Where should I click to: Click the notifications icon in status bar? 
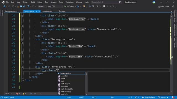pyautogui.click(x=173, y=97)
